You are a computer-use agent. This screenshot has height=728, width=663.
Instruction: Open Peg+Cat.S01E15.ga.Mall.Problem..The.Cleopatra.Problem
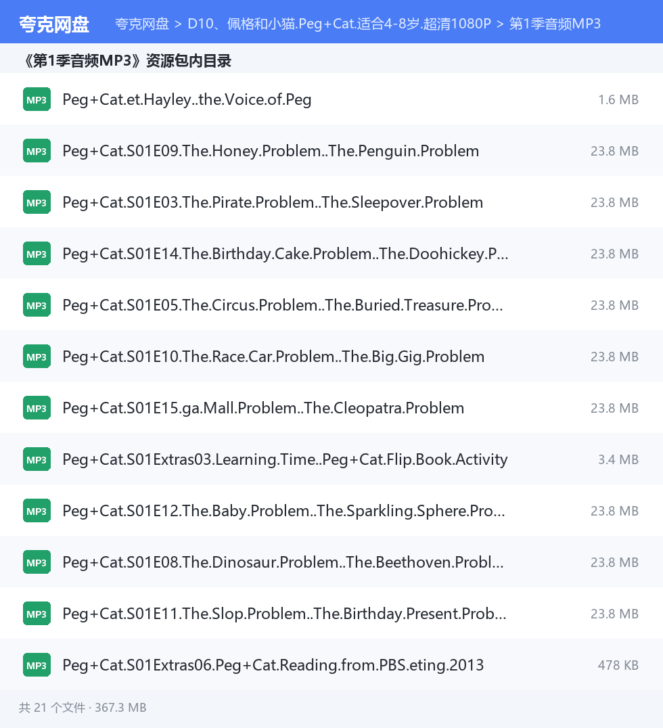(x=263, y=408)
